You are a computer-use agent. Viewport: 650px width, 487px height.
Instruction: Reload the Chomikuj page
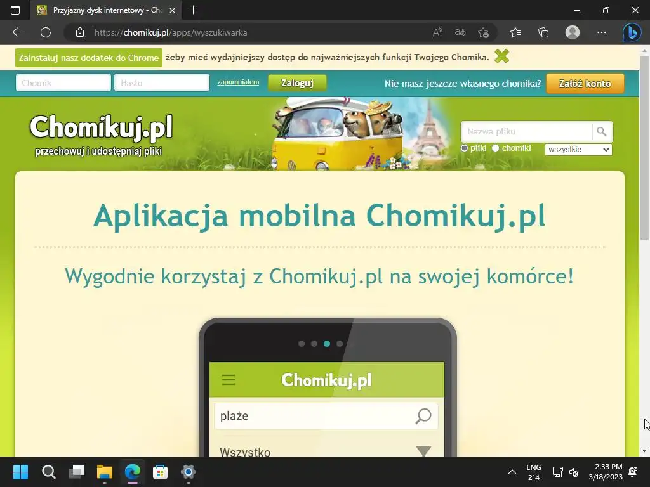46,32
